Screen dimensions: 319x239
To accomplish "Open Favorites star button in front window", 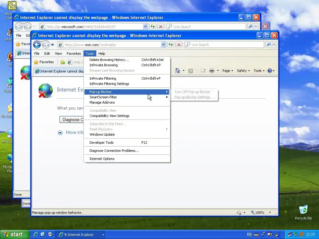I will (x=44, y=62).
